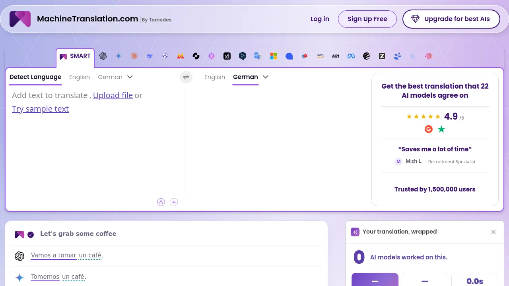Click the Saves me a lot of time quote
Viewport: 509px width, 286px height.
435,149
